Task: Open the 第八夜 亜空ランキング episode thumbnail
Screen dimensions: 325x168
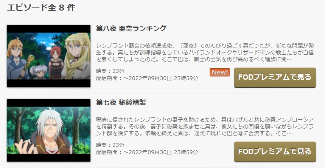Action: [x=48, y=56]
